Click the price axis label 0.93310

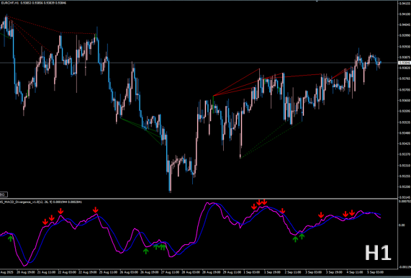click(x=405, y=166)
